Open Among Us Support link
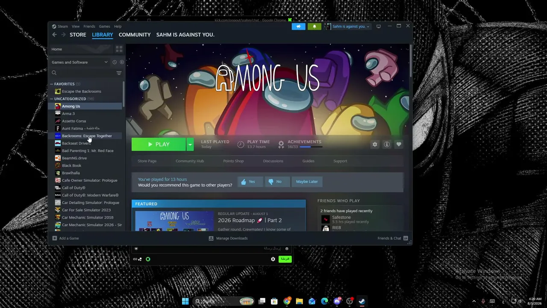This screenshot has height=308, width=547. 340,161
